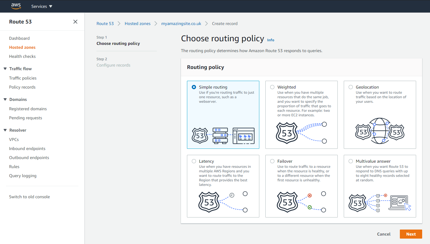Collapse the Resolver section arrow

[5, 130]
